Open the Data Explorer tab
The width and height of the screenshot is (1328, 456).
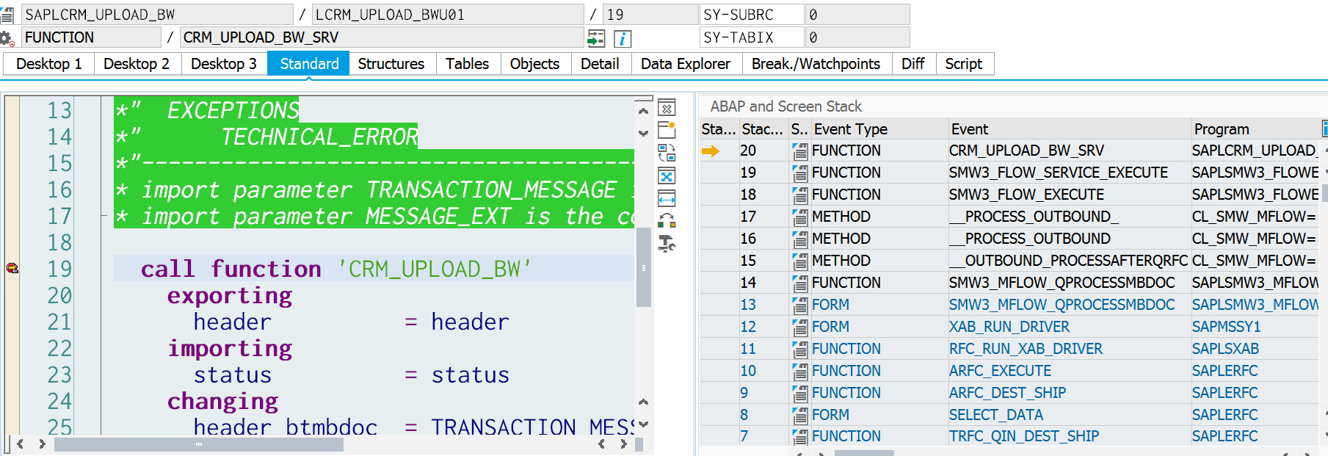click(x=686, y=64)
